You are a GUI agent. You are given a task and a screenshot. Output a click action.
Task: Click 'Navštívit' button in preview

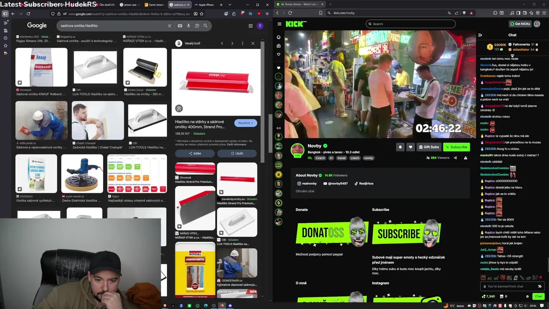pos(246,123)
